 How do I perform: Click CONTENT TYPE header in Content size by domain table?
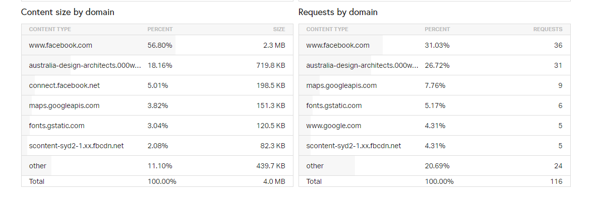pyautogui.click(x=49, y=29)
